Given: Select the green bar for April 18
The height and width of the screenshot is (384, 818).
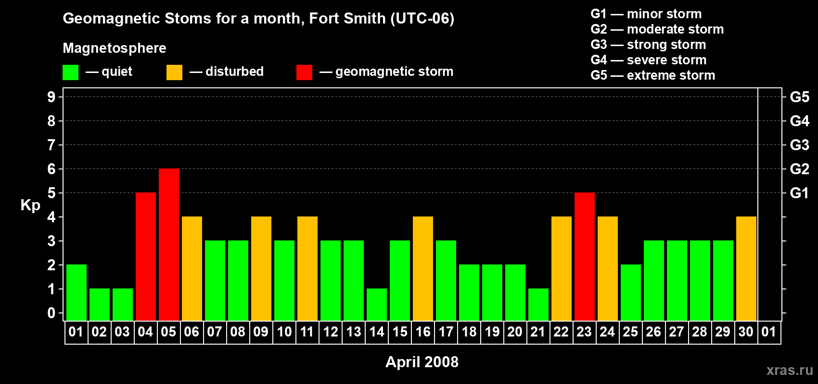Looking at the screenshot, I should coord(469,293).
